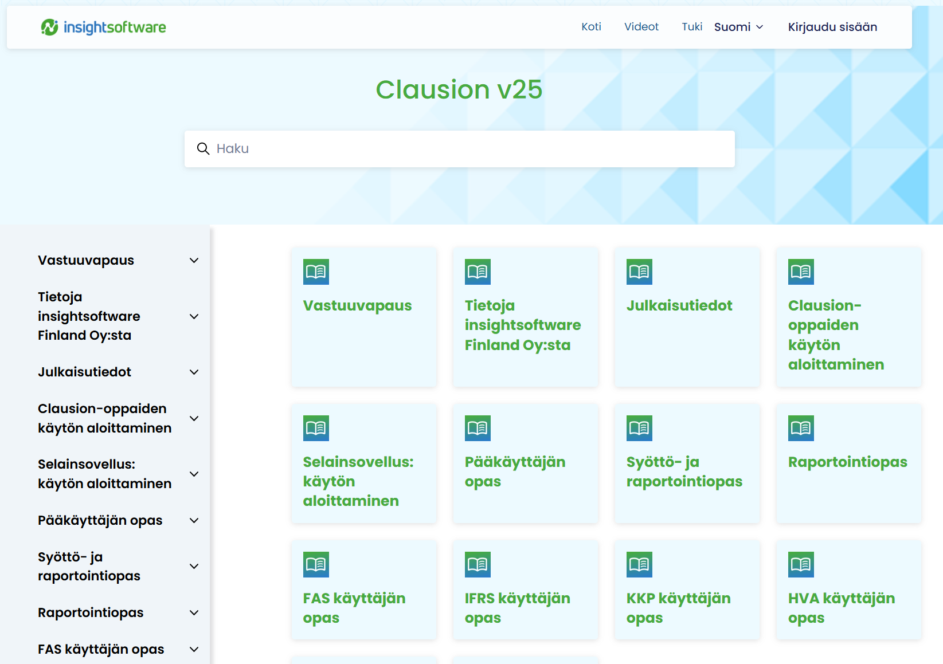Open the Julkaisutiedot card title link
Viewport: 943px width, 664px height.
coord(679,305)
